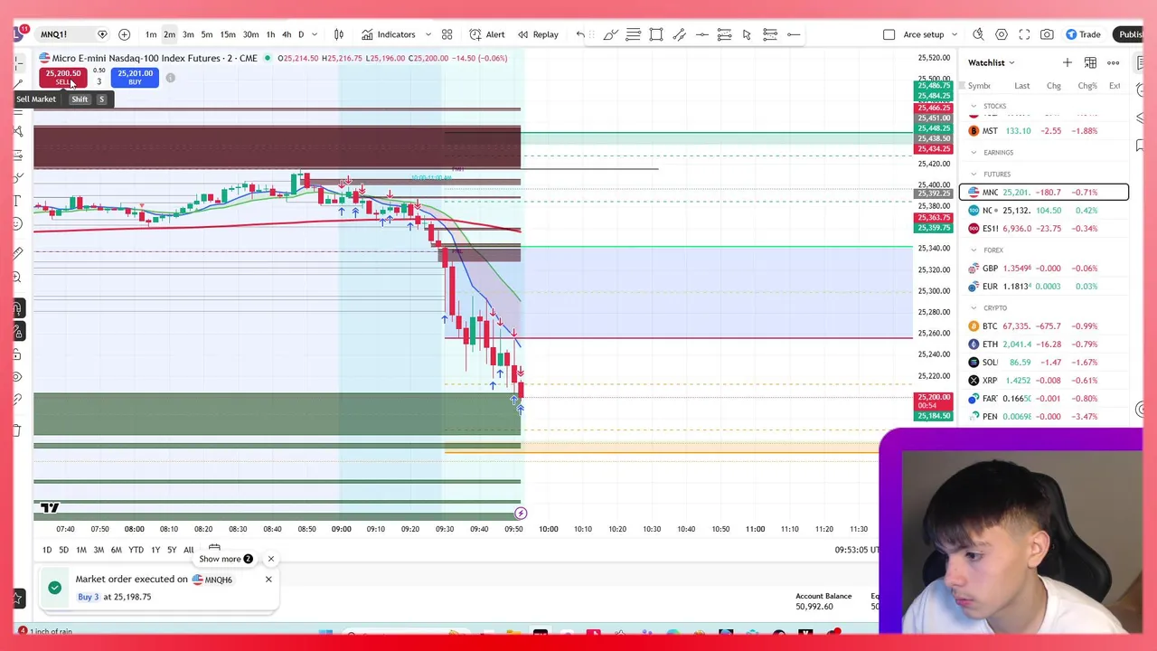
Task: Select the parallel channel tool icon
Action: (x=679, y=34)
